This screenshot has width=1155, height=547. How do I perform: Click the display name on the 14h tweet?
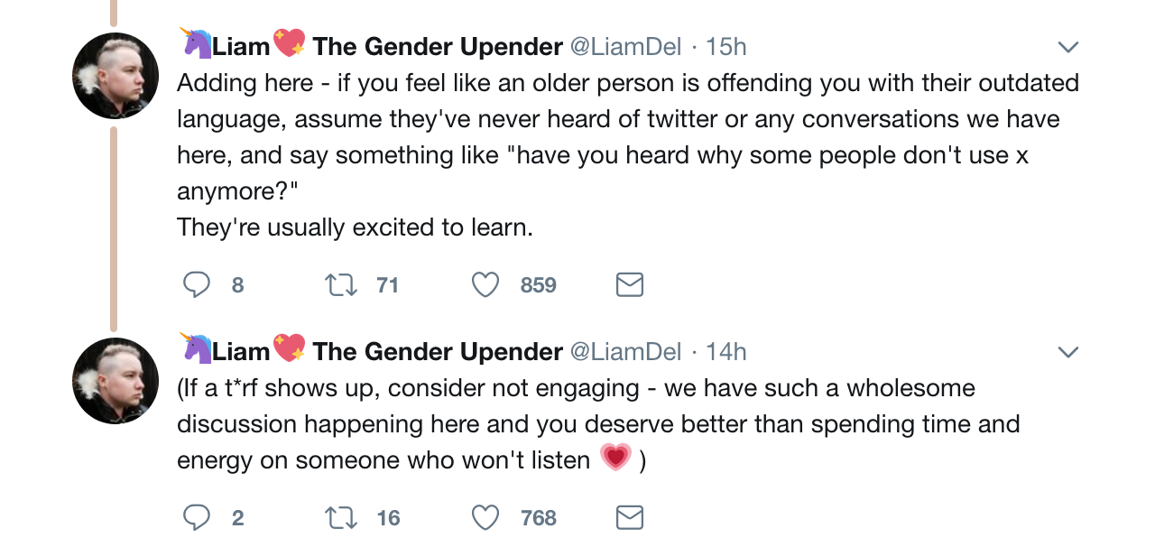coord(437,351)
